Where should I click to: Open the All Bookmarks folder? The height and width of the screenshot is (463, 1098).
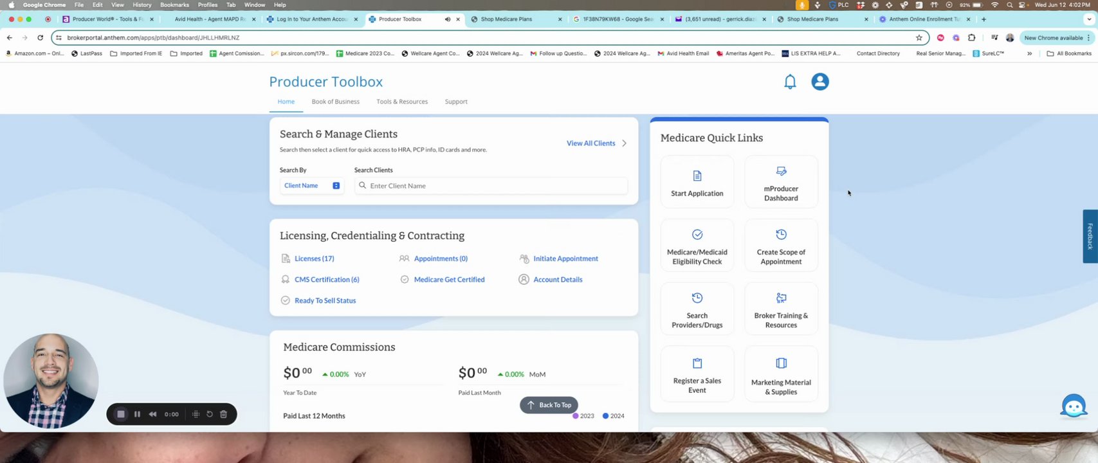(1069, 53)
